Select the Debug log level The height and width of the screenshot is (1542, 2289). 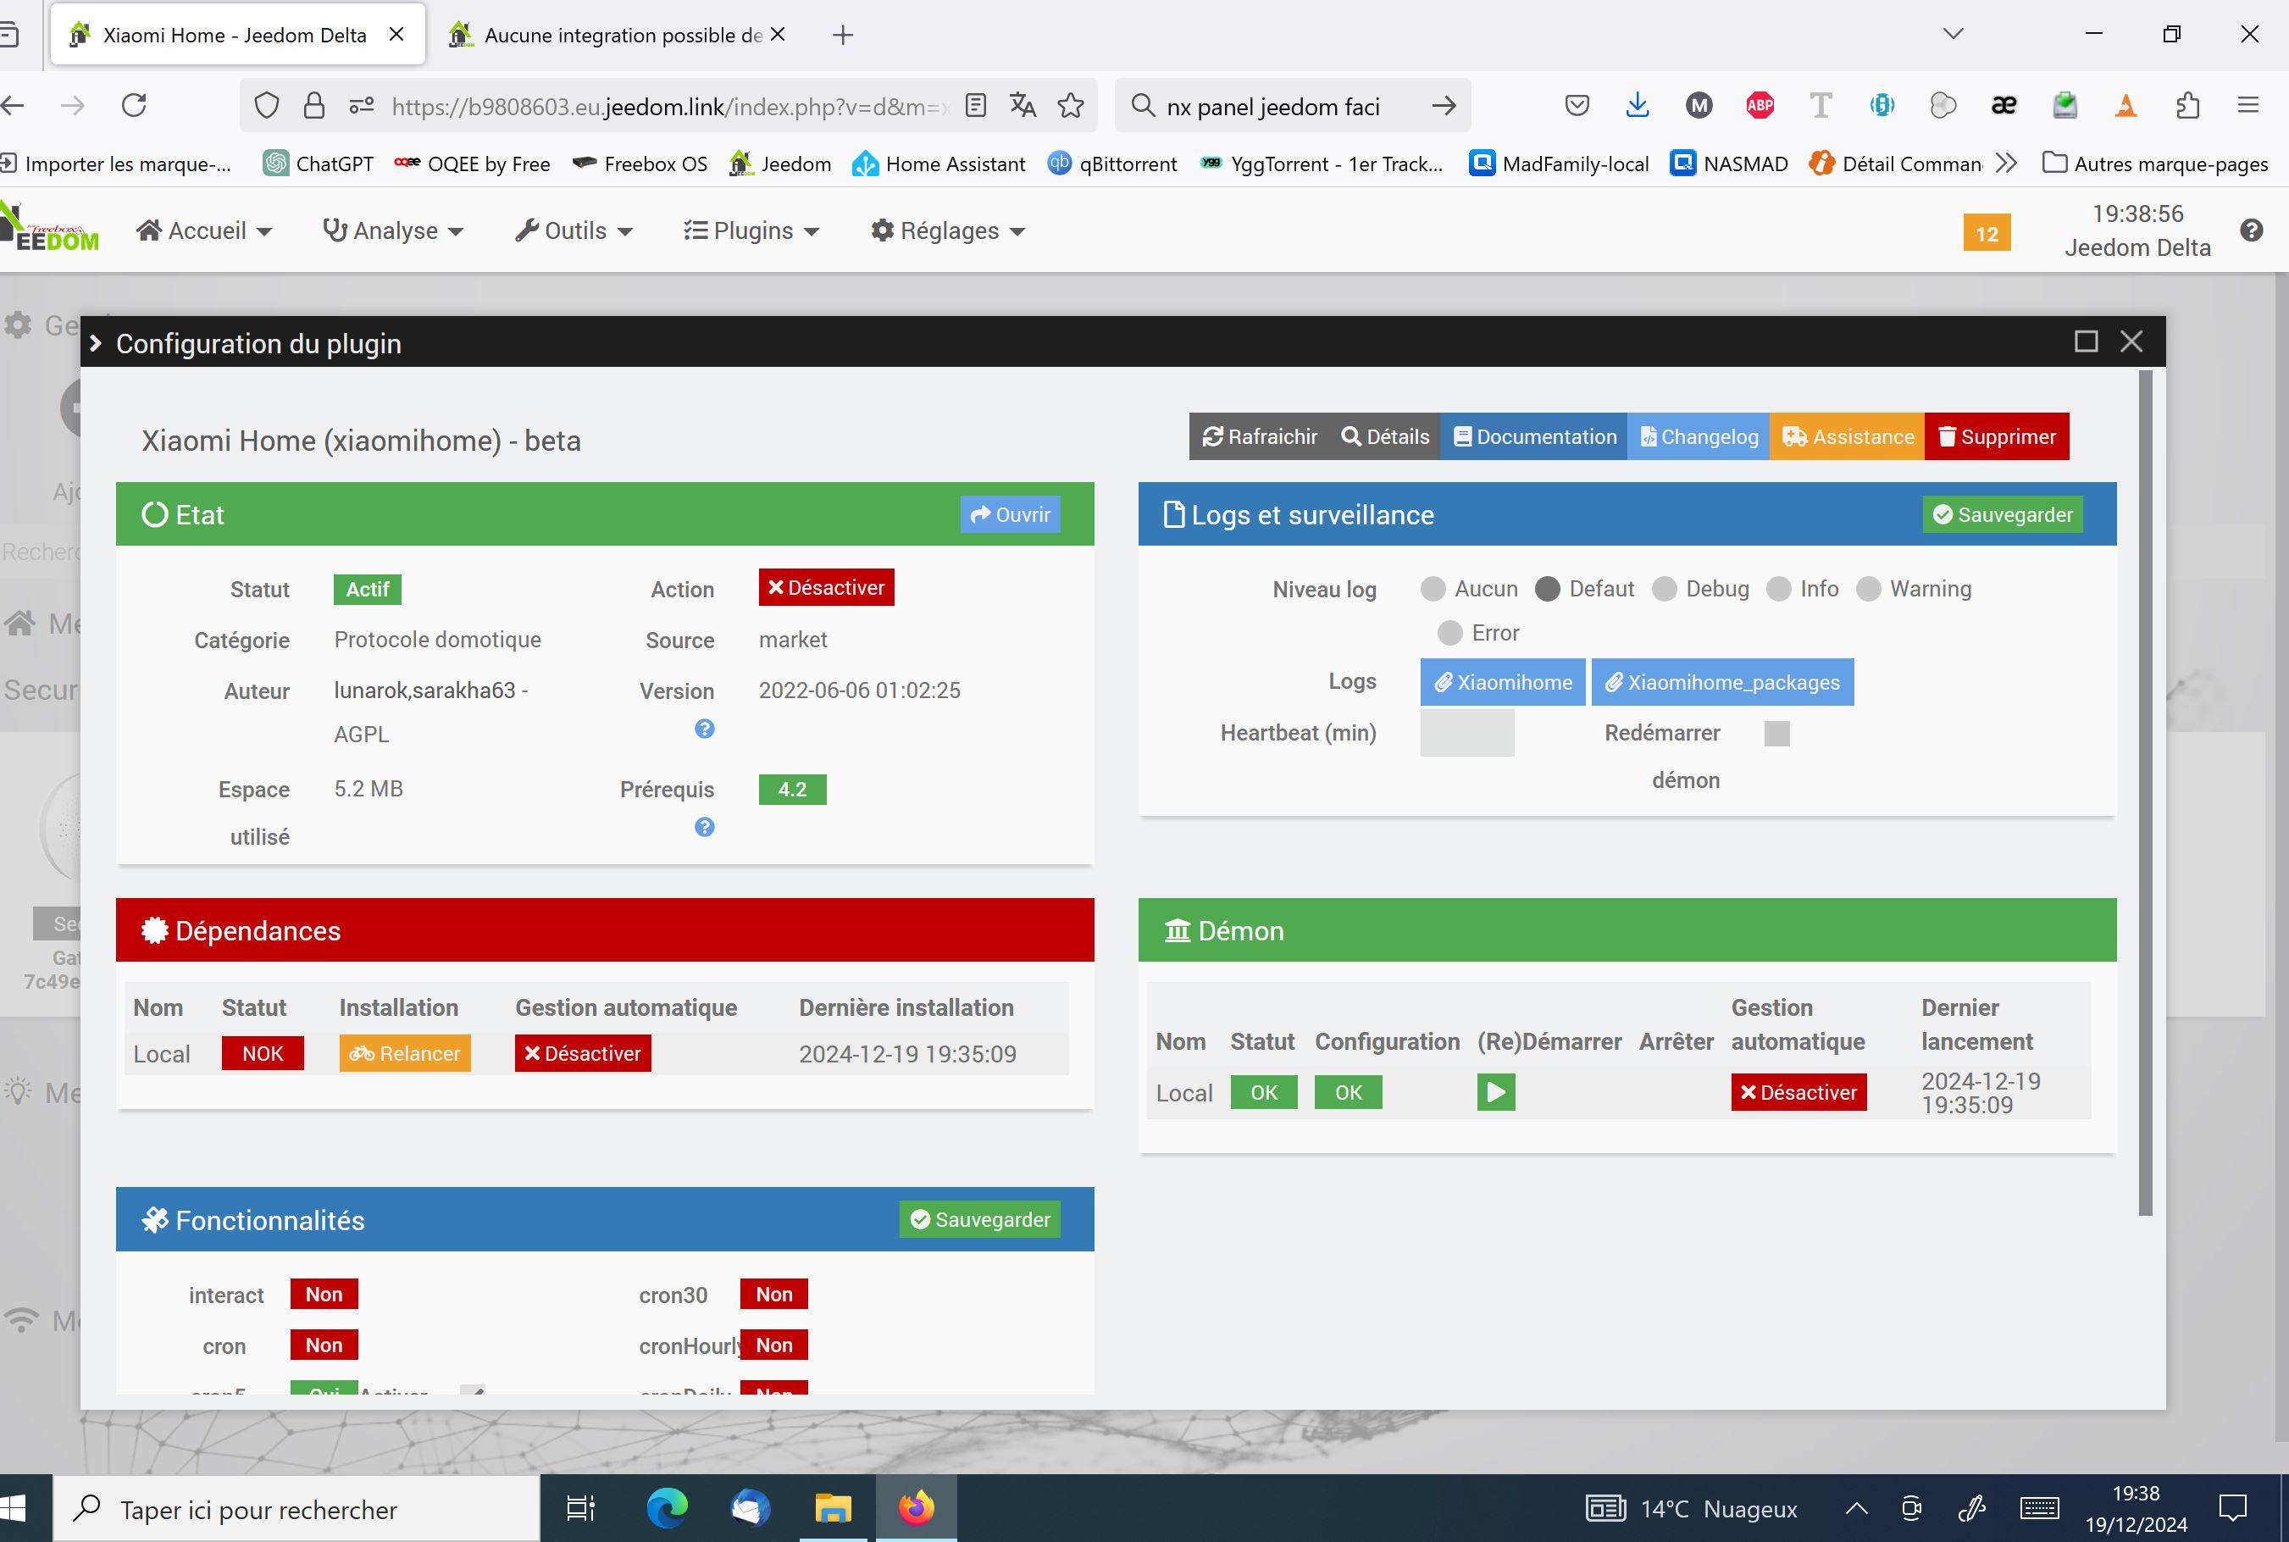[x=1664, y=589]
